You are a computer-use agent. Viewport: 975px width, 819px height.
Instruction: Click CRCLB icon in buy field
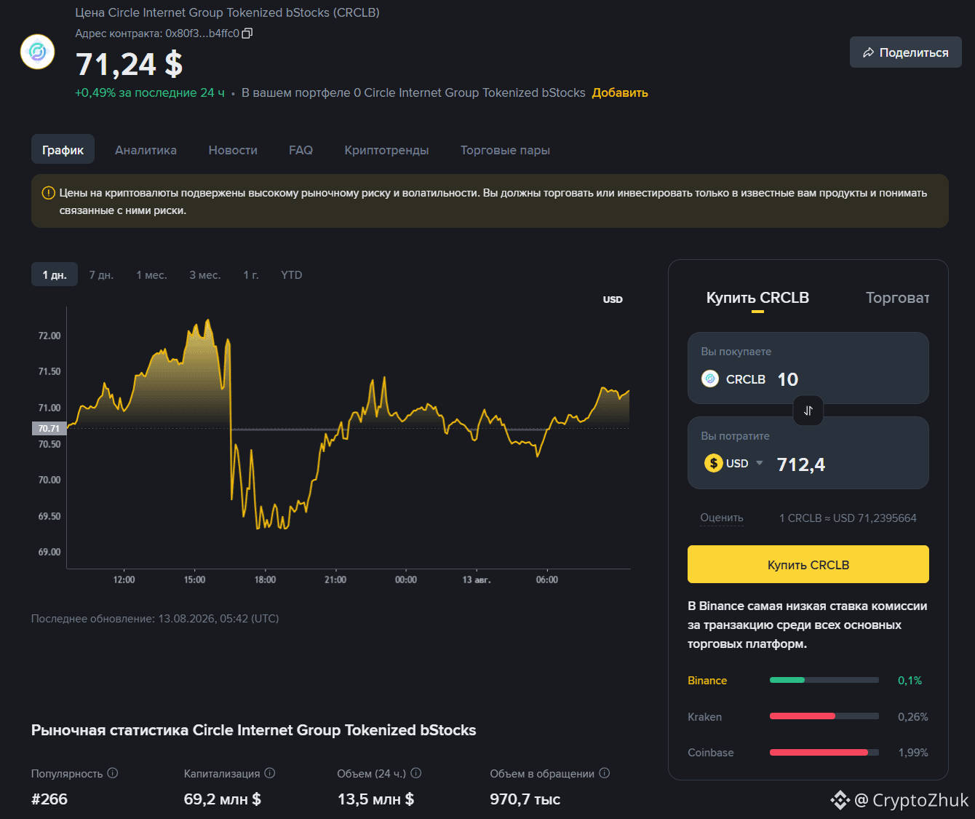point(710,379)
